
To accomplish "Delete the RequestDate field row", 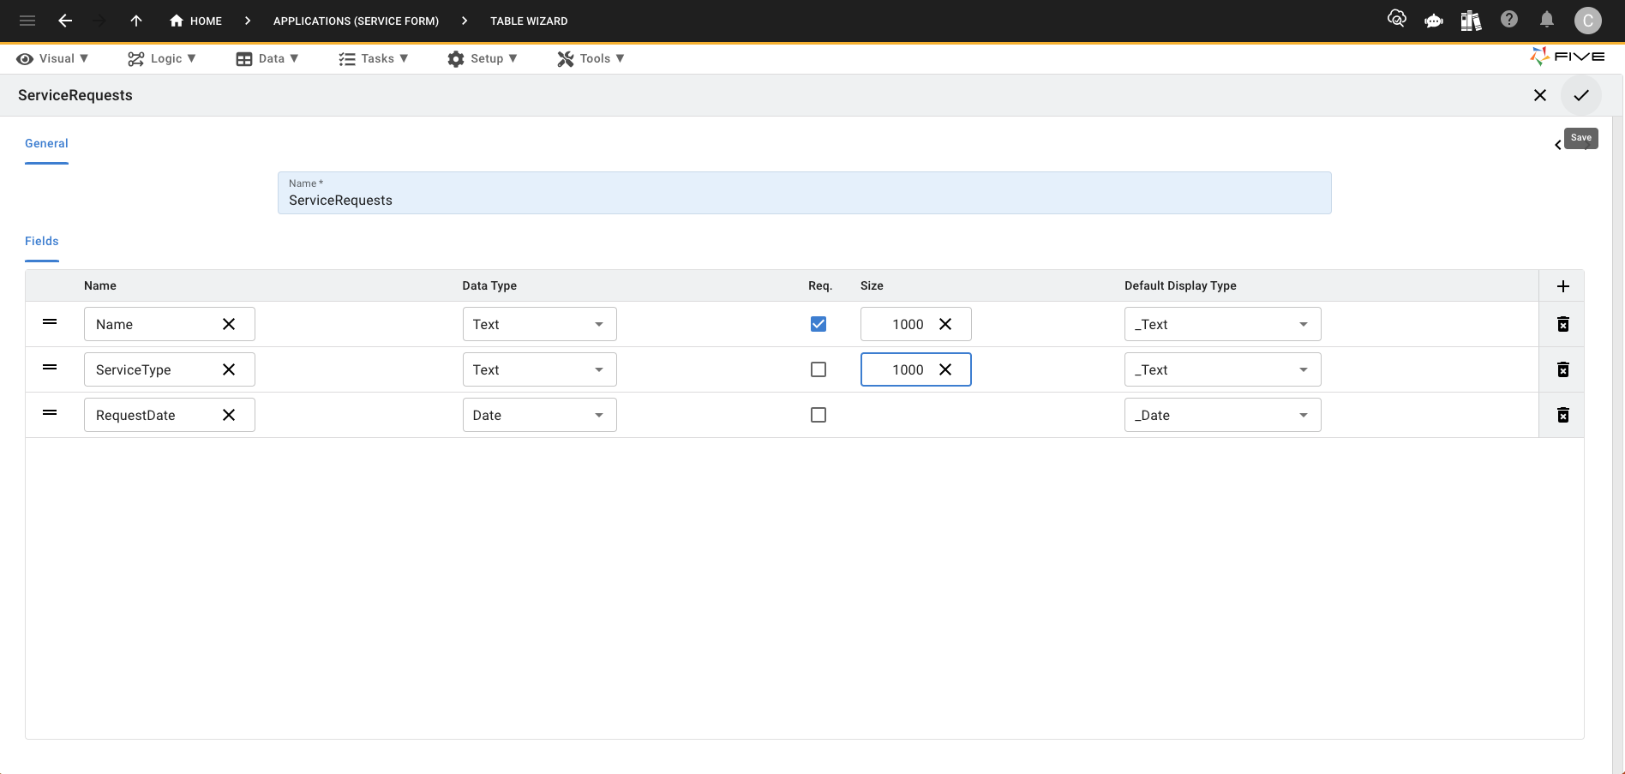I will 1563,415.
